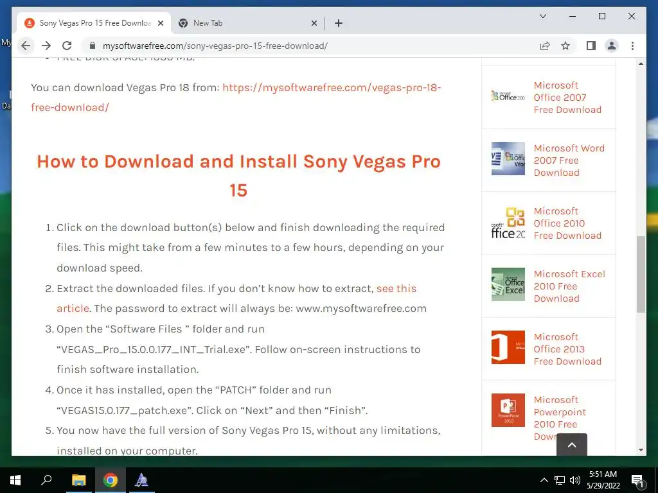View site info via the padlock icon
This screenshot has height=493, width=658.
(x=93, y=46)
